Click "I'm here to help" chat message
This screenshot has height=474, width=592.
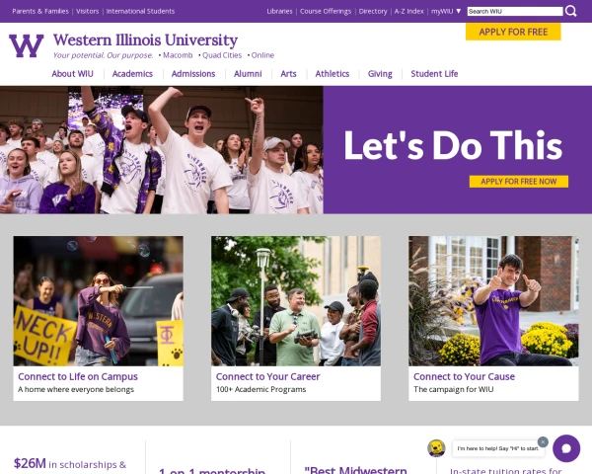click(x=498, y=448)
